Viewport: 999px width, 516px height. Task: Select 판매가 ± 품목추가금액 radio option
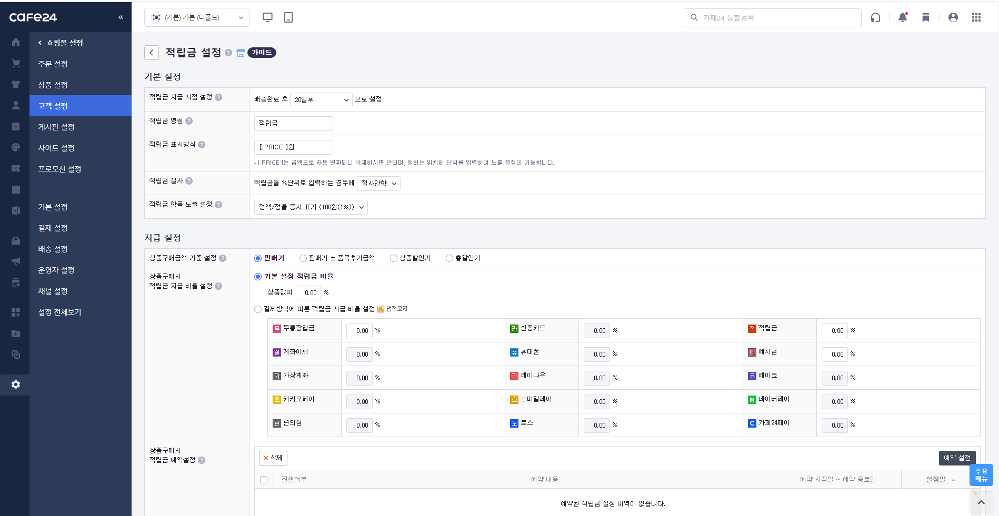click(303, 258)
